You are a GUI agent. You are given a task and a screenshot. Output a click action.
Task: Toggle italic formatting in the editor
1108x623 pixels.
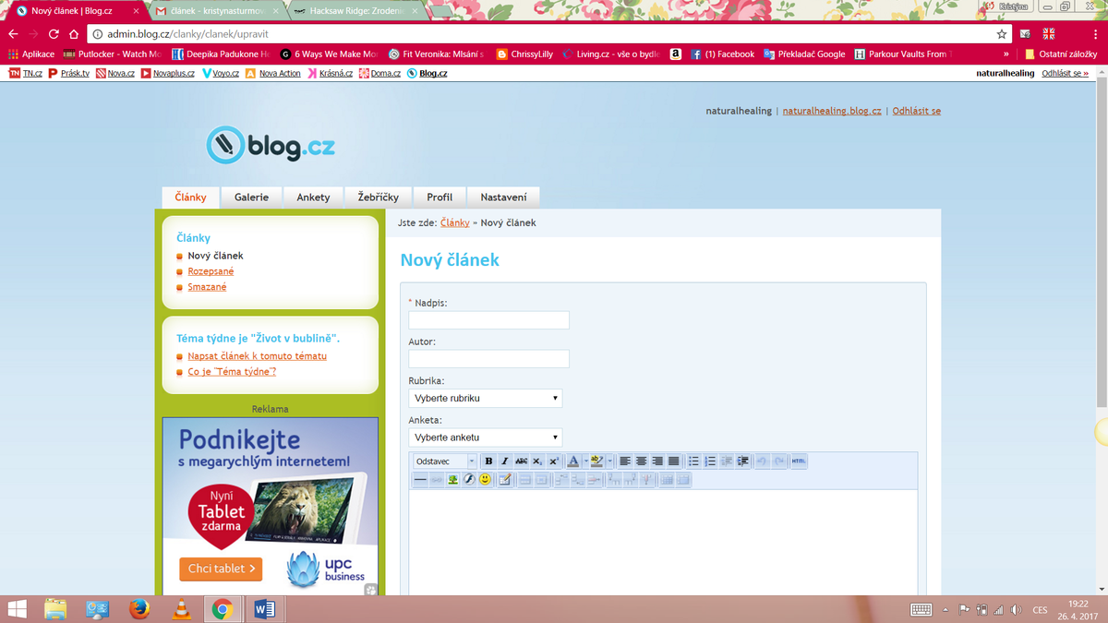click(x=505, y=461)
